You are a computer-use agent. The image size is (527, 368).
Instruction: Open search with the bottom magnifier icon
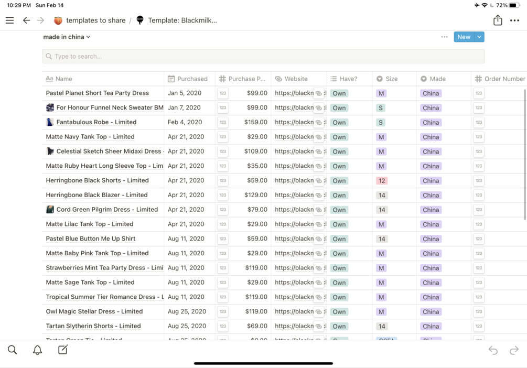(x=12, y=350)
